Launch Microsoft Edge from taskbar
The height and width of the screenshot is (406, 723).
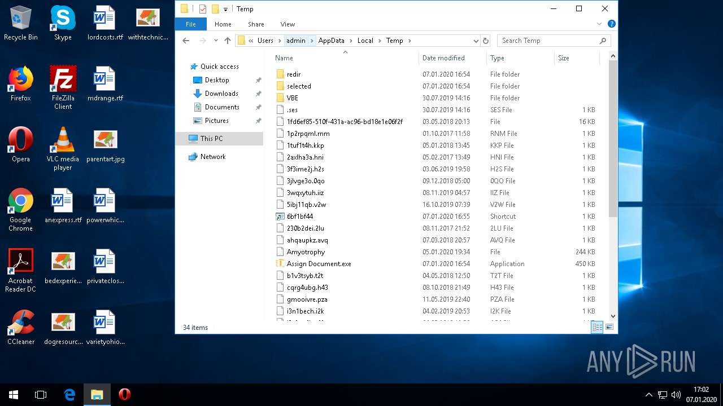(x=69, y=395)
